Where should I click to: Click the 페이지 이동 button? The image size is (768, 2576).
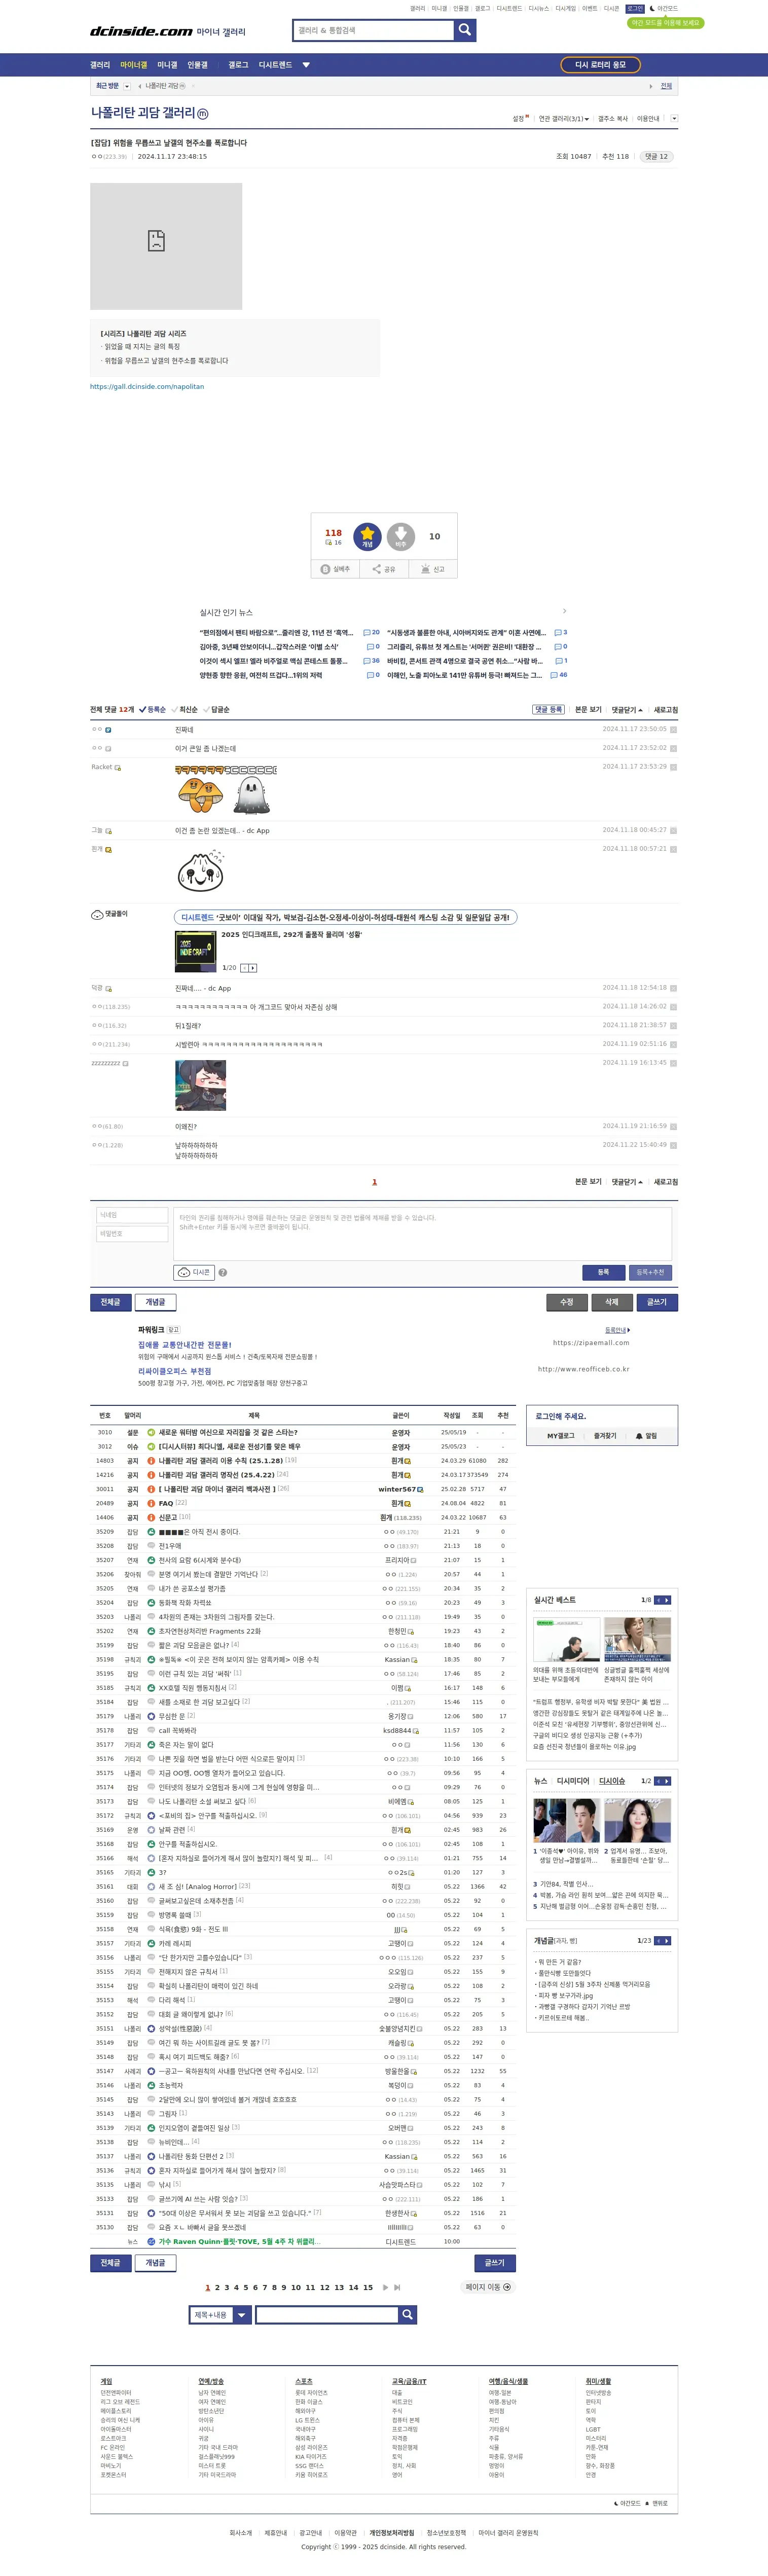pyautogui.click(x=488, y=2287)
